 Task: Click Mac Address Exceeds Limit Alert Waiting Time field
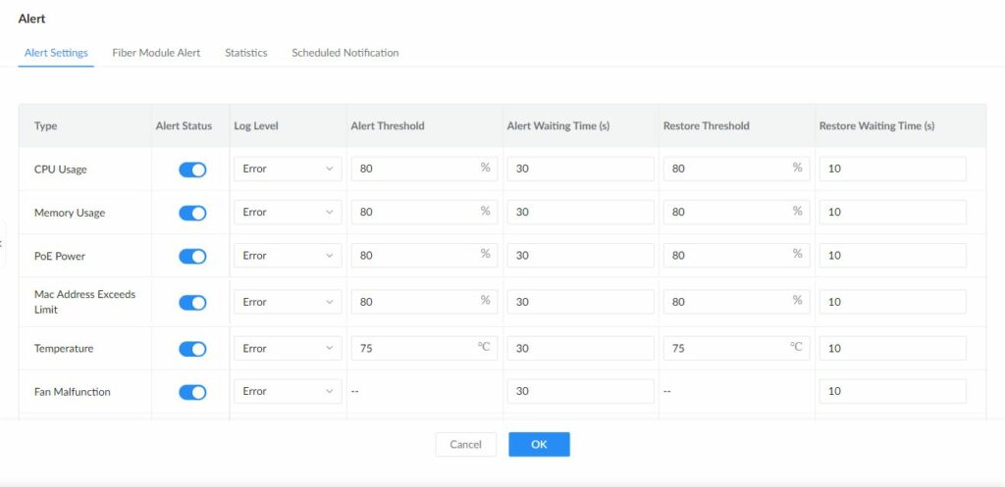[x=581, y=302]
